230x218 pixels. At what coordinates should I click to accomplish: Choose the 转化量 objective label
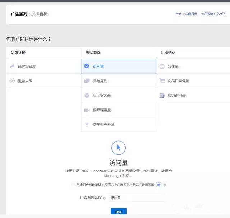coord(173,66)
